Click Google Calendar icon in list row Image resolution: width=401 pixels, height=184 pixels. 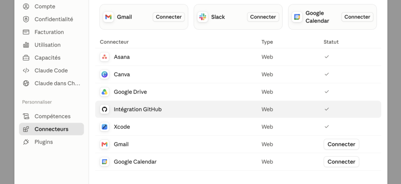click(104, 162)
